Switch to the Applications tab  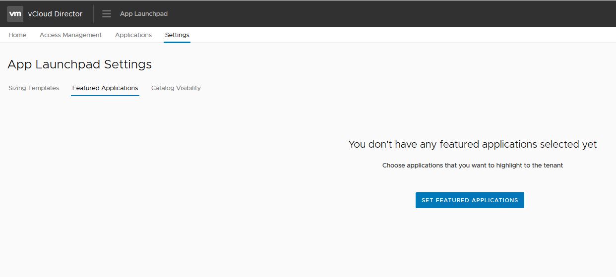point(133,35)
